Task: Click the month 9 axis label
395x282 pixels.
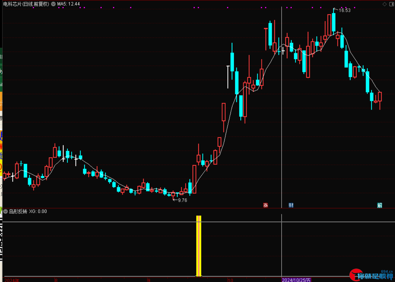Action: [149, 280]
